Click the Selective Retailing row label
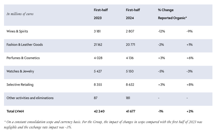The height and width of the screenshot is (132, 214). 20,84
